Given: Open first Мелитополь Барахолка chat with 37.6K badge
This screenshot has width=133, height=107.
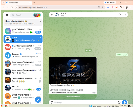Looking at the screenshot, I should (23, 63).
